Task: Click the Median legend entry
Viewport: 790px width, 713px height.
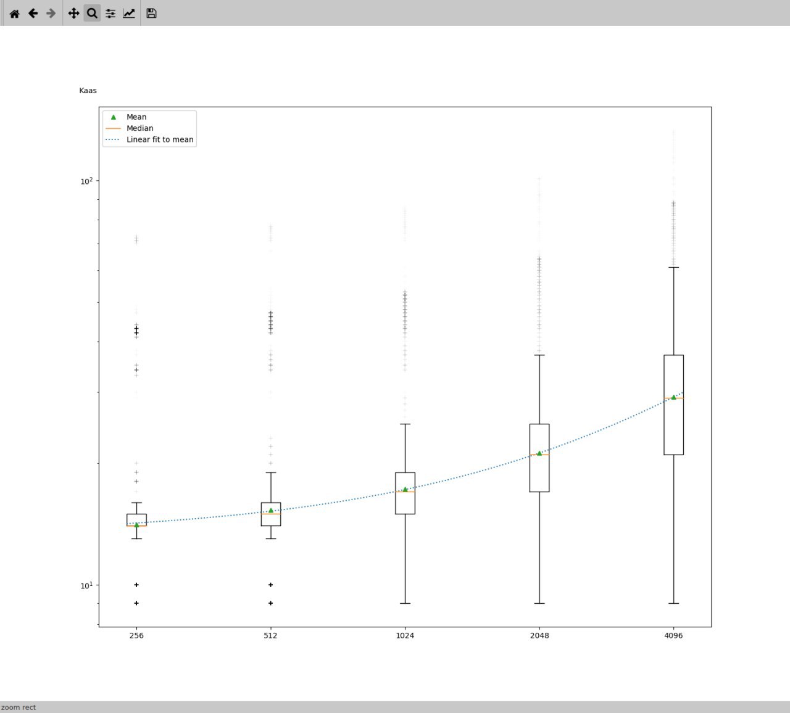Action: (x=139, y=128)
